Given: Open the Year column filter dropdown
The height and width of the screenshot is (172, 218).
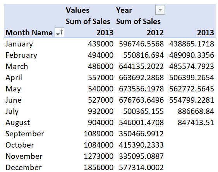Looking at the screenshot, I should click(x=160, y=10).
